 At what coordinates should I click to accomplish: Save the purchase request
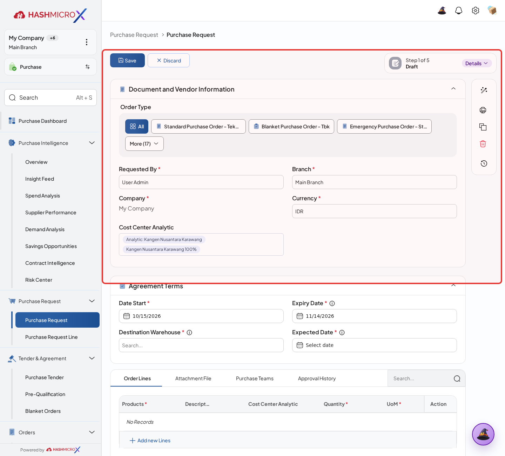click(127, 60)
